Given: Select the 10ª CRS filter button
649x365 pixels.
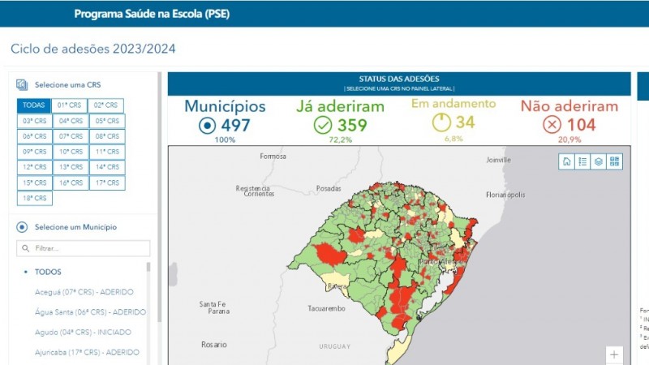Looking at the screenshot, I should coord(69,152).
